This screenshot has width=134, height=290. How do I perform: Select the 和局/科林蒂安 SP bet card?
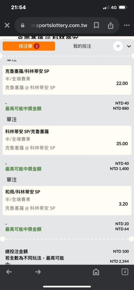pyautogui.click(x=67, y=200)
